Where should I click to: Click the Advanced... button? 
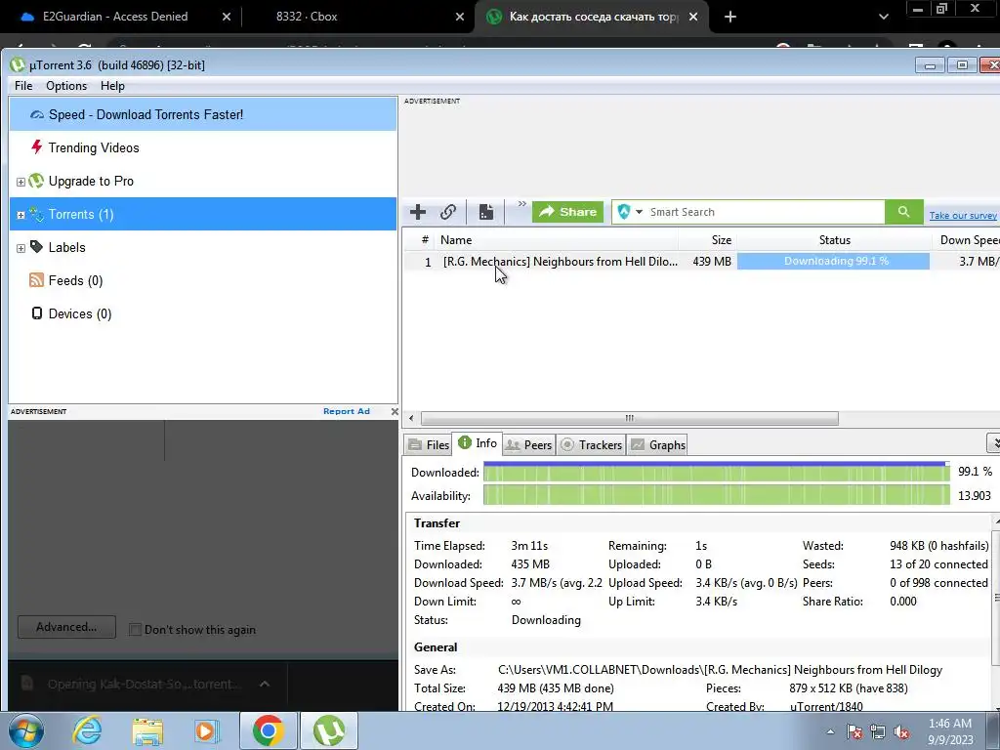[x=67, y=627]
